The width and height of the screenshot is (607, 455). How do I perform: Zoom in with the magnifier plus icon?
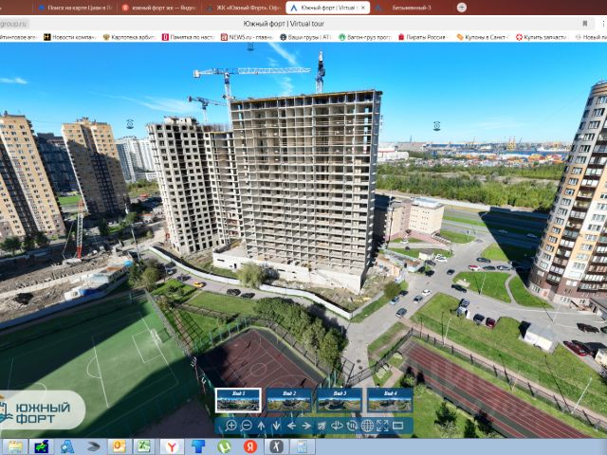pos(230,426)
